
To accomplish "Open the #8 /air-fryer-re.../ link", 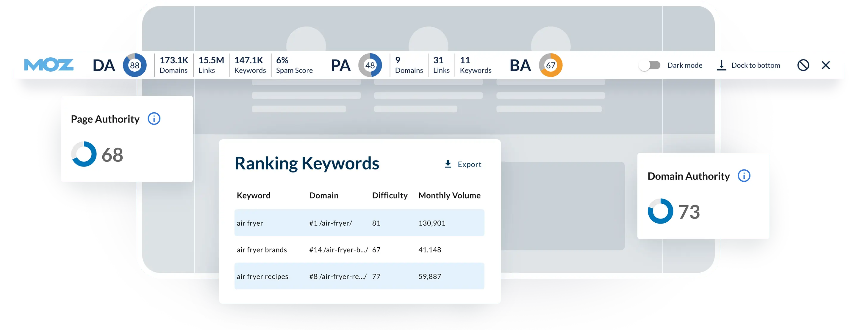I will (338, 276).
